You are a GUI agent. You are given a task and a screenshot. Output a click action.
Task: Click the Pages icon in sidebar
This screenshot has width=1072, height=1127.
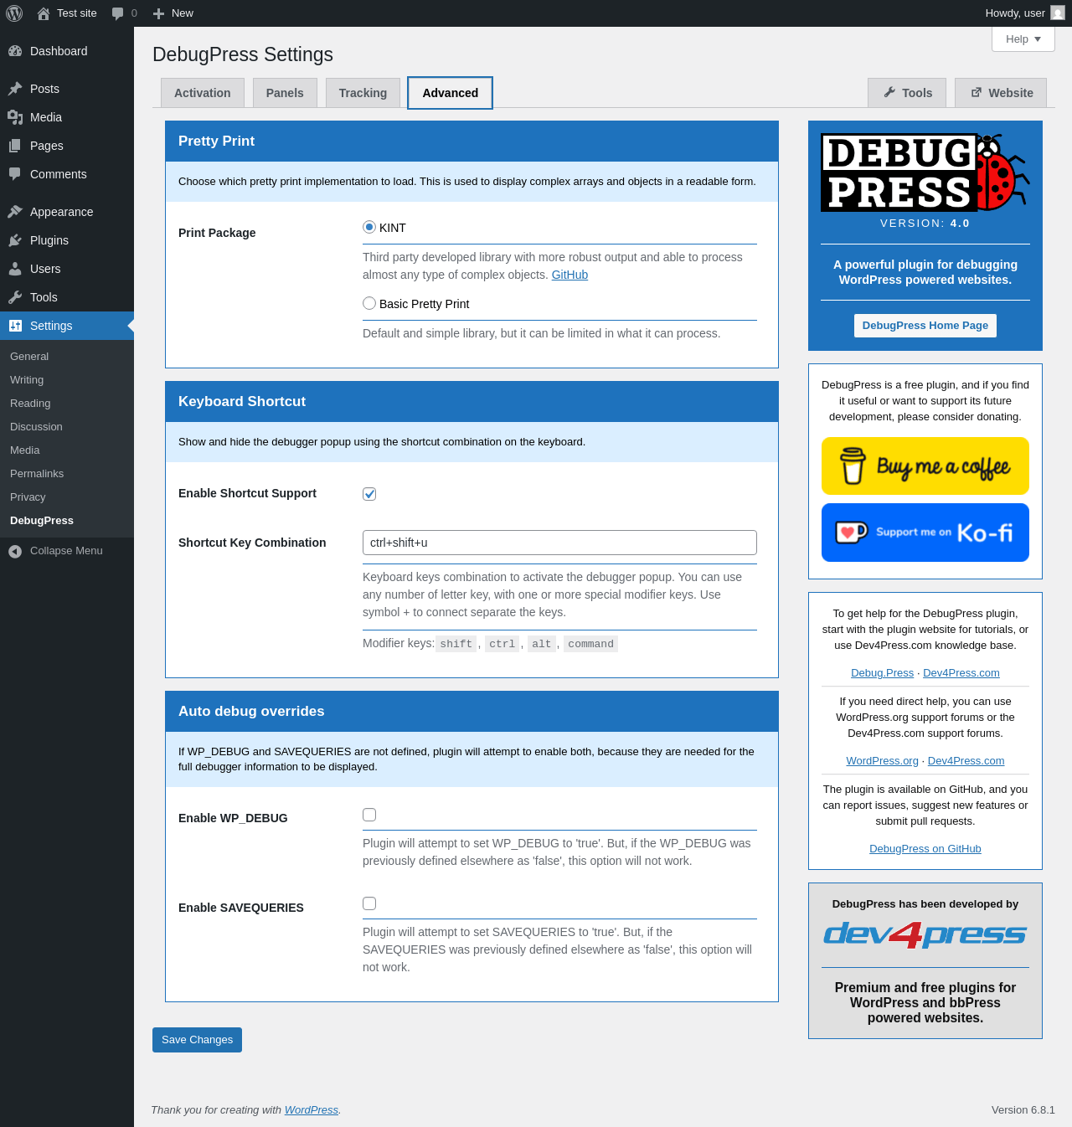click(15, 146)
